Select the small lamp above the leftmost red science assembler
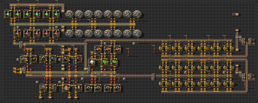Image resolution: width=258 pixels, height=103 pixels. (18, 27)
